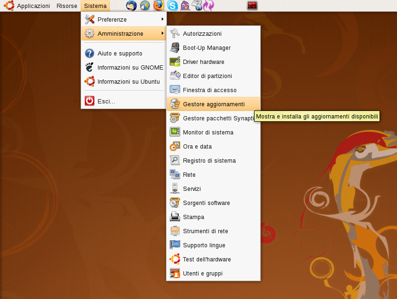Click Esci... to log out
397x299 pixels.
click(106, 101)
